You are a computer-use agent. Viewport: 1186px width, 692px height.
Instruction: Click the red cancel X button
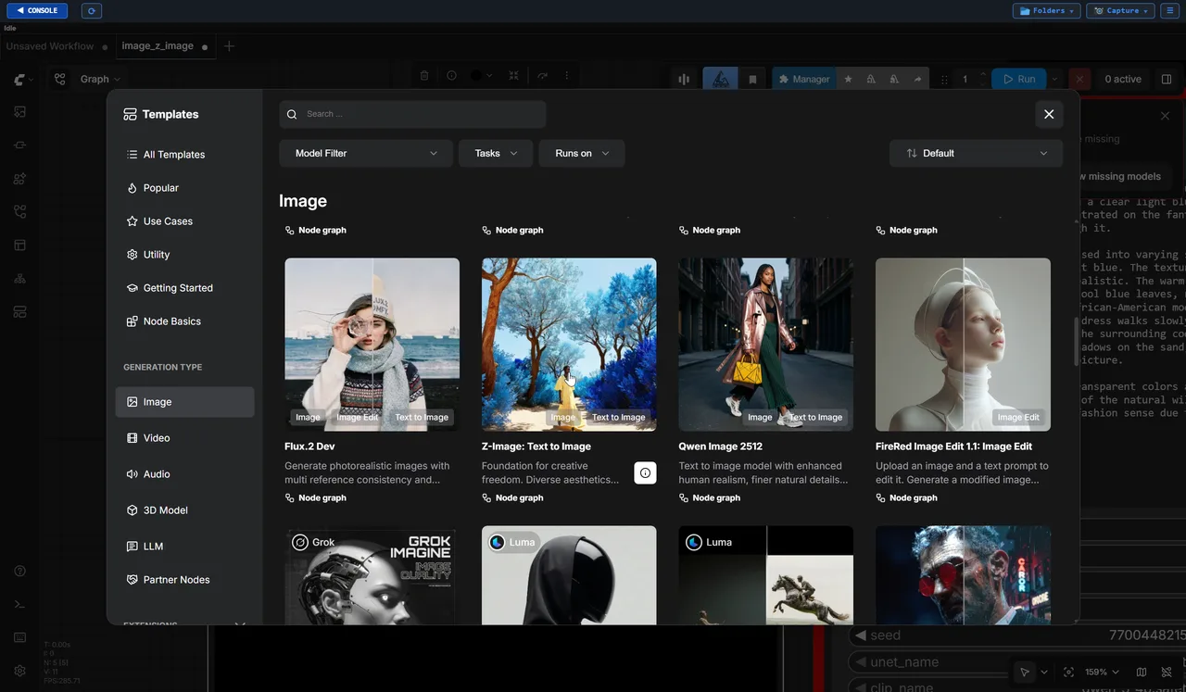pyautogui.click(x=1079, y=80)
